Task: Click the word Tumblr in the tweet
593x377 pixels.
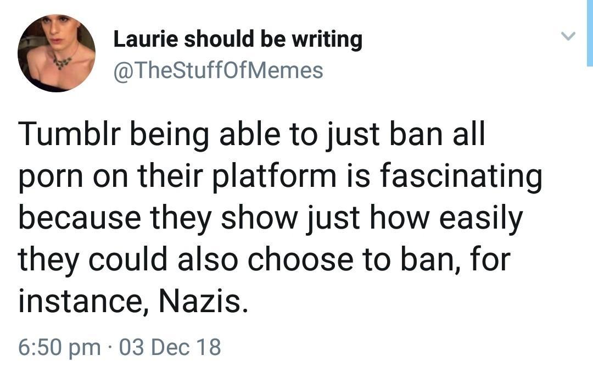Action: tap(70, 135)
